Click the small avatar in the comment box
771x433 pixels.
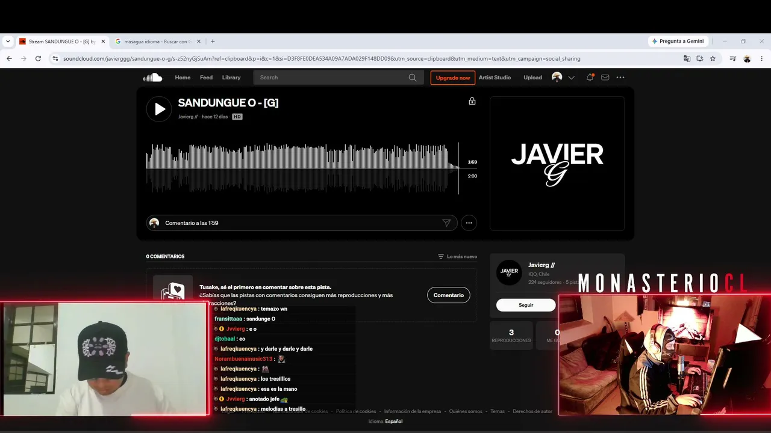pos(154,223)
